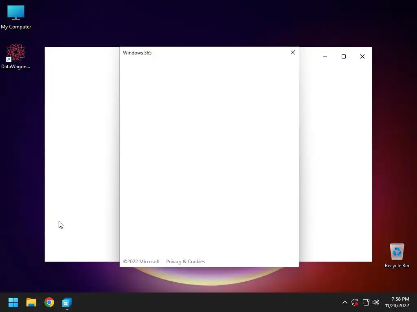Close the background Windows 365 window
This screenshot has height=312, width=417.
(x=362, y=56)
